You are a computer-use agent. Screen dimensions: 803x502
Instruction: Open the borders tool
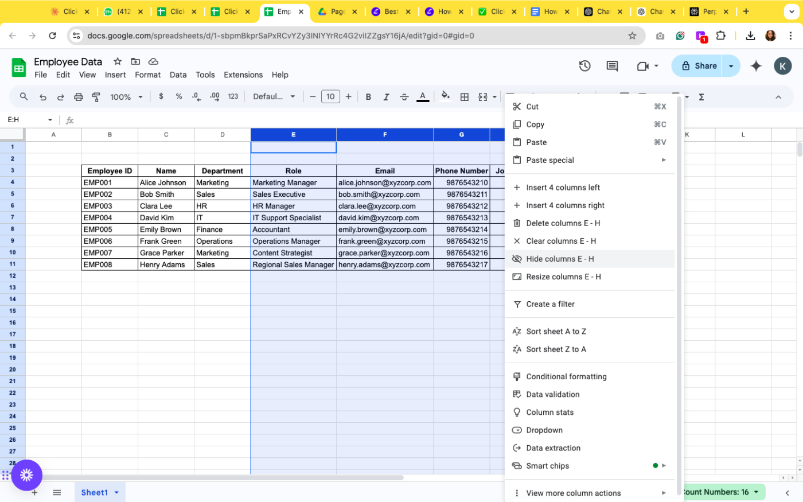[465, 96]
